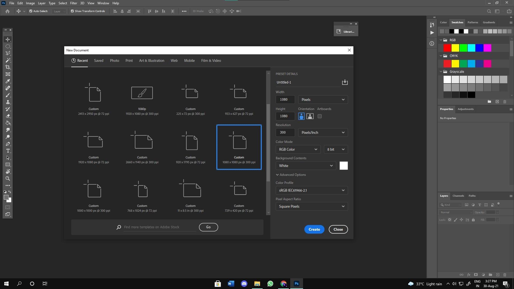Image resolution: width=514 pixels, height=289 pixels.
Task: Select the CMYK cyan swatch
Action: (471, 64)
